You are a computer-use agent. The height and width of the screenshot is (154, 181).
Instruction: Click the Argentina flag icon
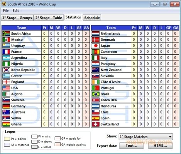point(6,58)
